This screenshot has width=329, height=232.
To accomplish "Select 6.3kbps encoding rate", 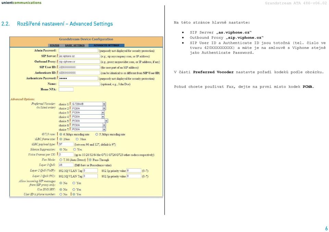I will point(61,134).
